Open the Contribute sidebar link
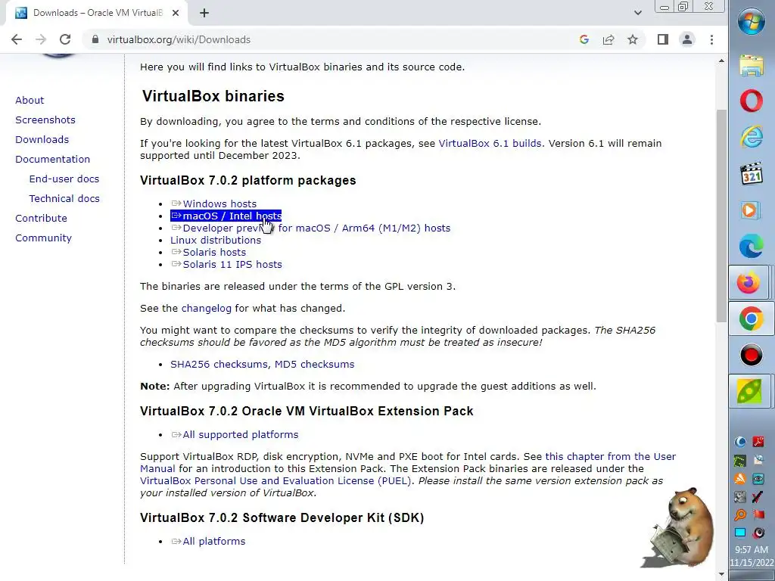Screen dimensions: 775x581 coord(41,219)
